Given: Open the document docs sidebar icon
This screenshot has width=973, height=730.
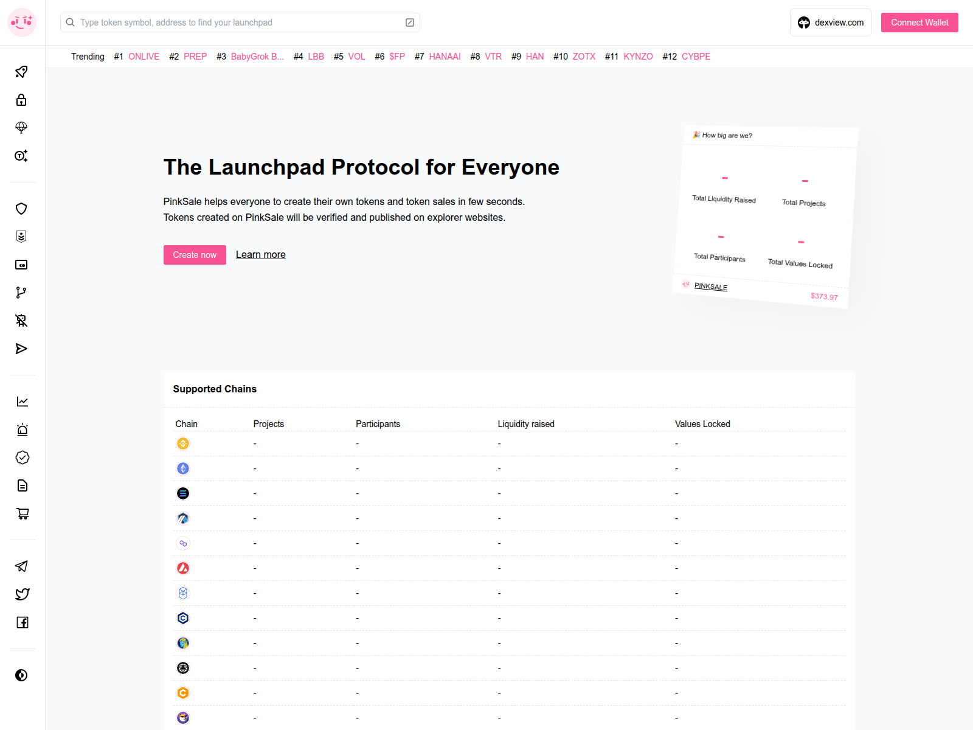Looking at the screenshot, I should point(23,485).
